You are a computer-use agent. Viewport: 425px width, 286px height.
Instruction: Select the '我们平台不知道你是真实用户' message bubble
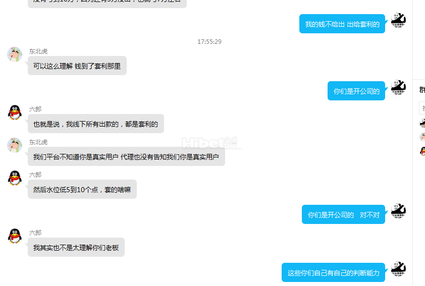126,156
